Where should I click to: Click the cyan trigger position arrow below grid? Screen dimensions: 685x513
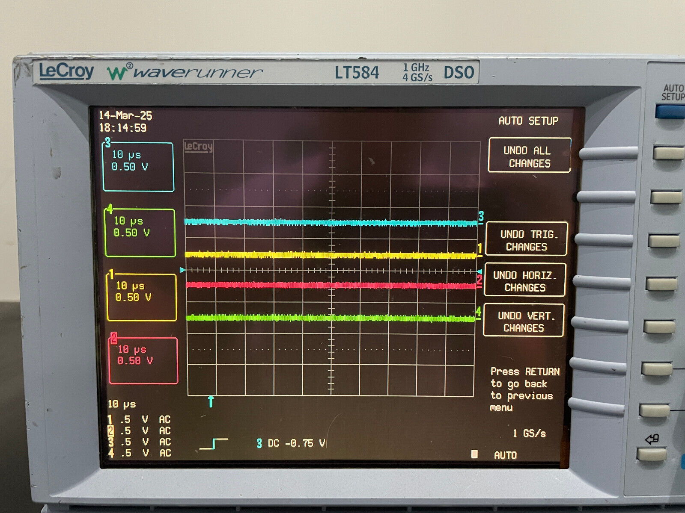(x=211, y=401)
